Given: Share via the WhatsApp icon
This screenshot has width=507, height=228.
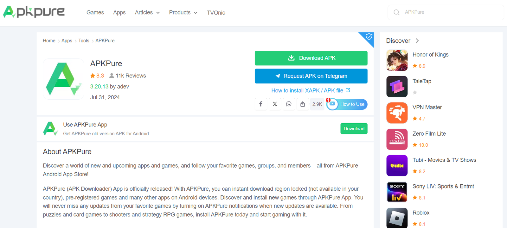Looking at the screenshot, I should tap(289, 104).
